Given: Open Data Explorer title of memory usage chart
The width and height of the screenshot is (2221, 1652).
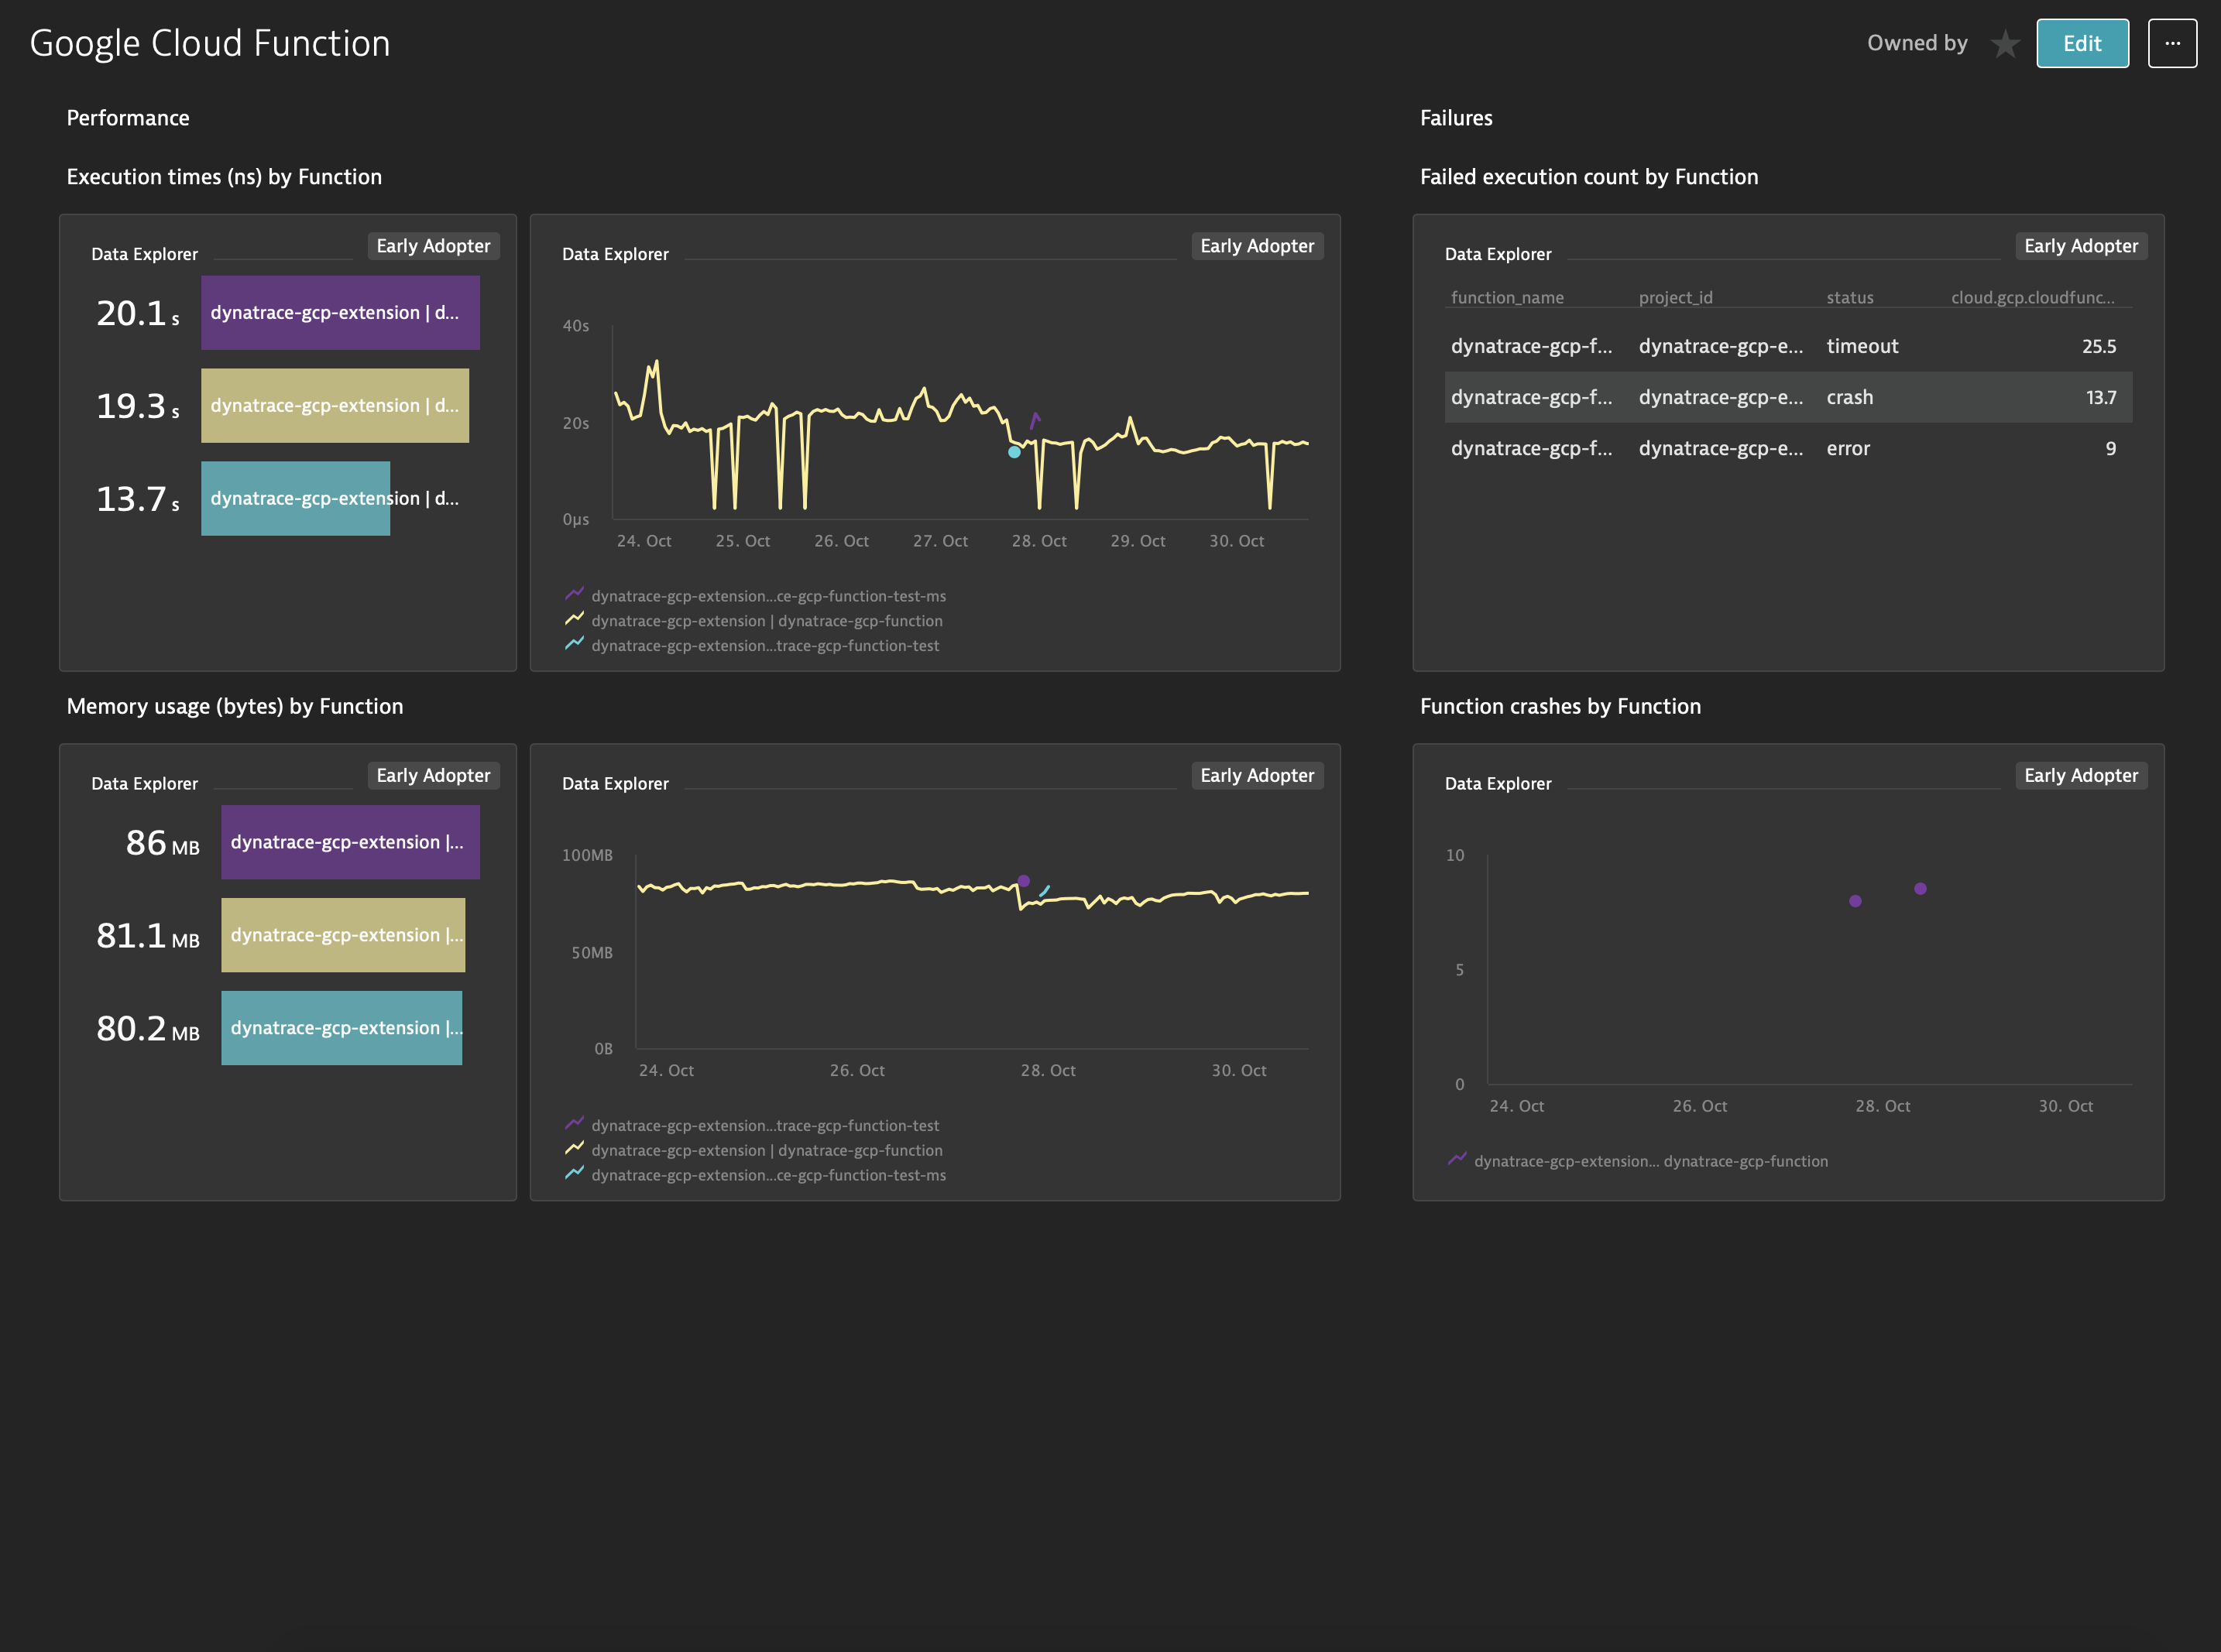Looking at the screenshot, I should coord(616,783).
